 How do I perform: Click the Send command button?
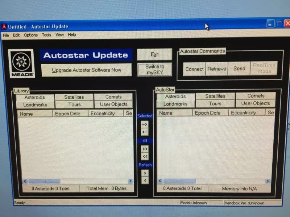[x=239, y=69]
